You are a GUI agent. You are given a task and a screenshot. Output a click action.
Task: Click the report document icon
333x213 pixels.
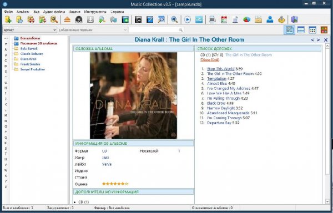[x=235, y=19]
